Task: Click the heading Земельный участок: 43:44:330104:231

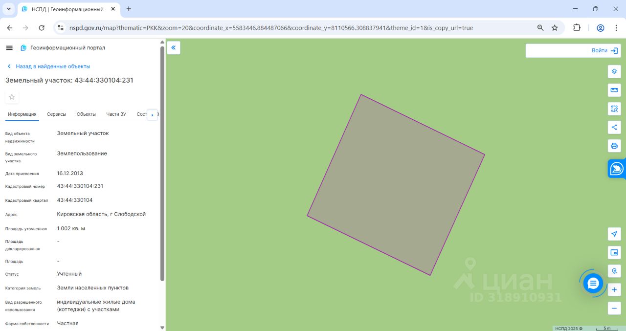Action: coord(69,80)
